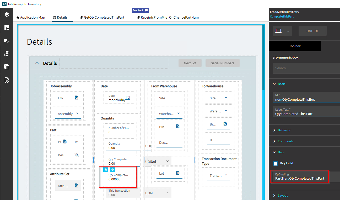
Task: Toggle the Key Field checkbox
Action: click(x=276, y=163)
